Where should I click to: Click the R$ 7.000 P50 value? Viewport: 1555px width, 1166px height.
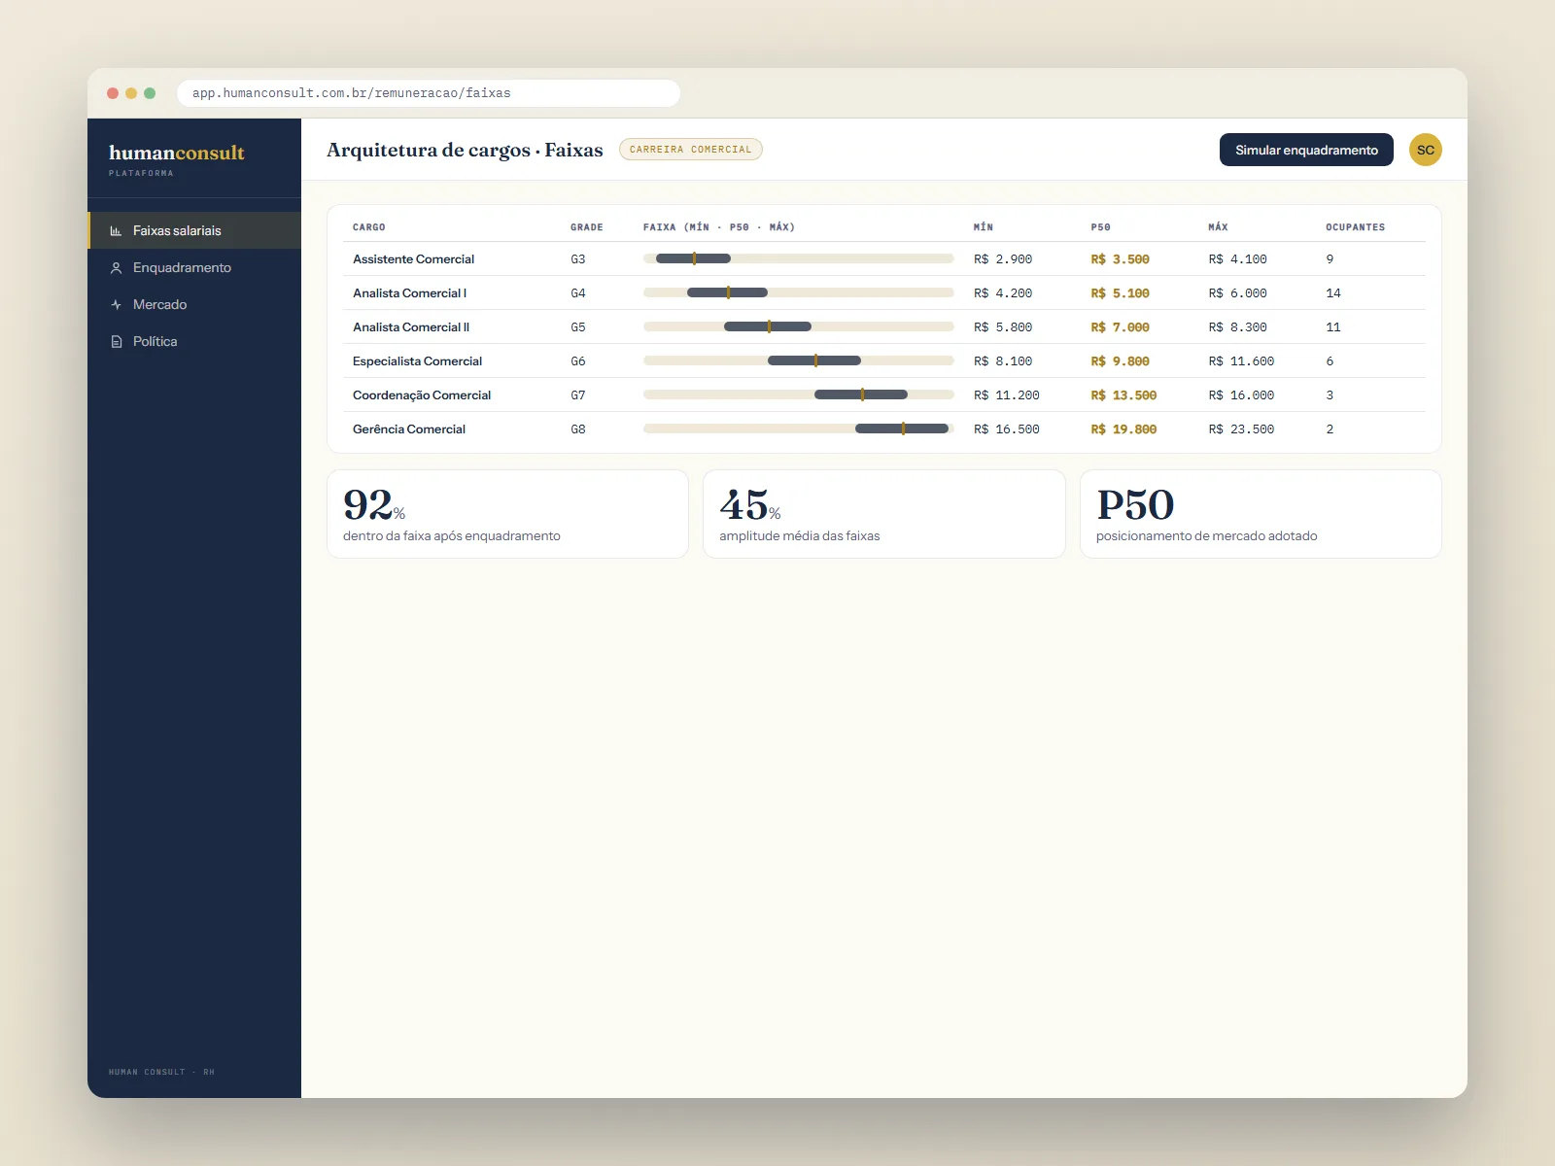(1120, 327)
